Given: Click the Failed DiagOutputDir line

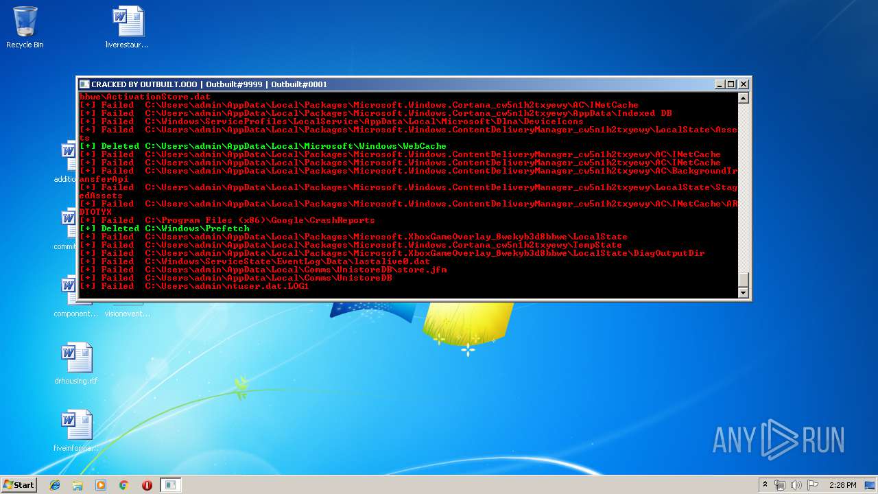Looking at the screenshot, I should point(392,253).
